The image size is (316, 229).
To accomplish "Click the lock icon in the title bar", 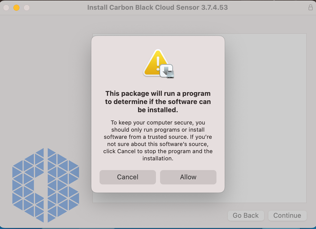I will [310, 7].
